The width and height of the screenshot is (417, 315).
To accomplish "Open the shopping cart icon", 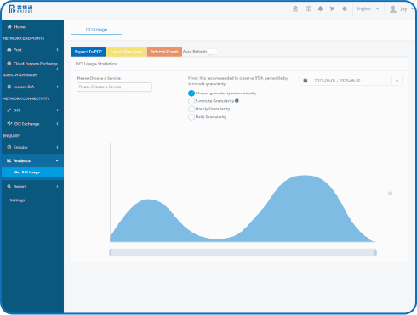I will pos(332,8).
